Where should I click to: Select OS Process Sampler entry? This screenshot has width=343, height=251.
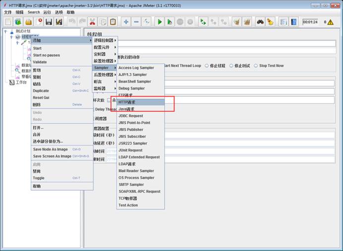[140, 178]
